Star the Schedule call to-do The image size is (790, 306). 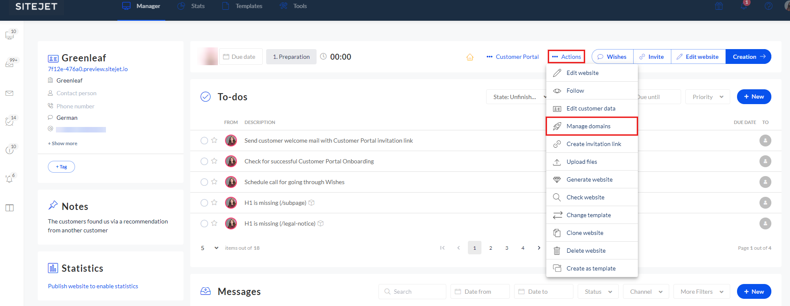pos(214,182)
